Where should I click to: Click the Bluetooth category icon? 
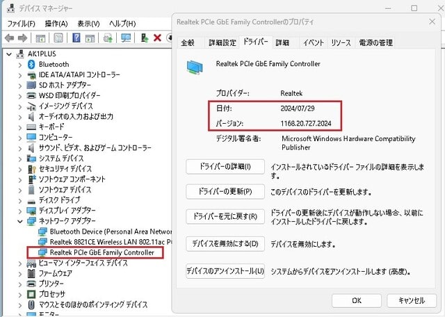[x=31, y=65]
